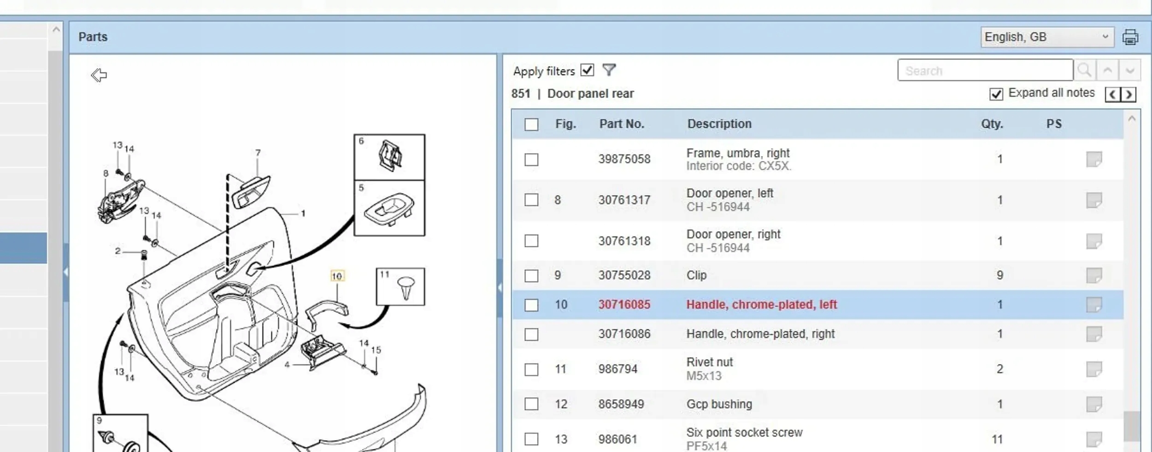The image size is (1152, 452).
Task: Click Handle, chrome-plated, right description
Action: point(760,334)
